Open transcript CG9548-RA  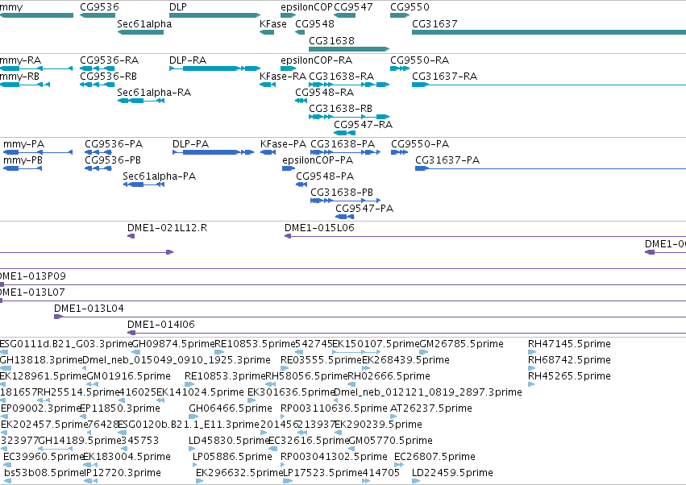pos(301,101)
